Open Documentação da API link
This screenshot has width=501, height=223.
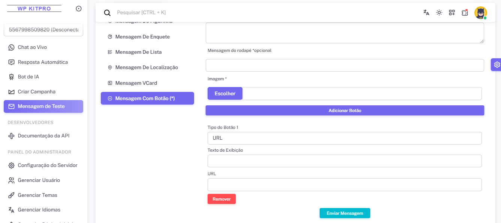point(43,136)
